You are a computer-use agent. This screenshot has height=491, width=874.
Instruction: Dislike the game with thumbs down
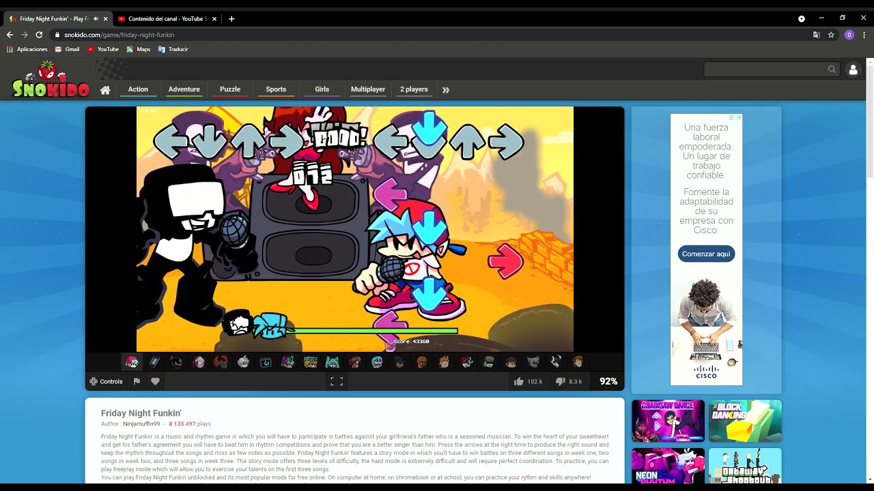(561, 382)
